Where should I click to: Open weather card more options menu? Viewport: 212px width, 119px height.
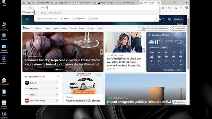tap(182, 35)
